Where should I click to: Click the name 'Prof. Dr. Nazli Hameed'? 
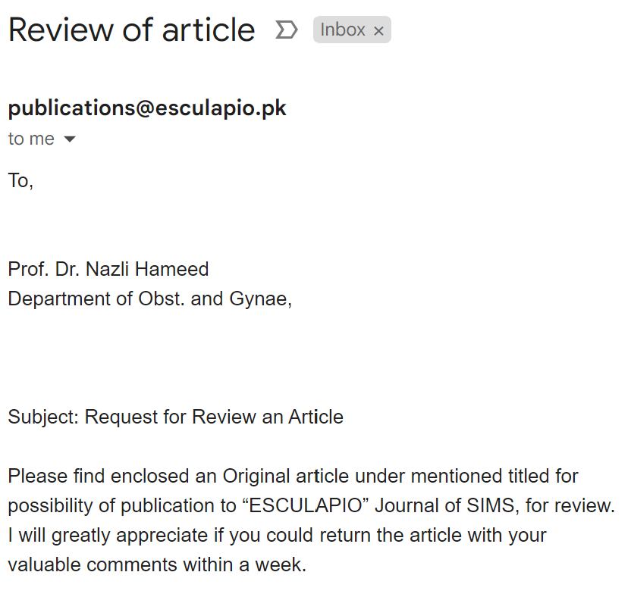(108, 269)
